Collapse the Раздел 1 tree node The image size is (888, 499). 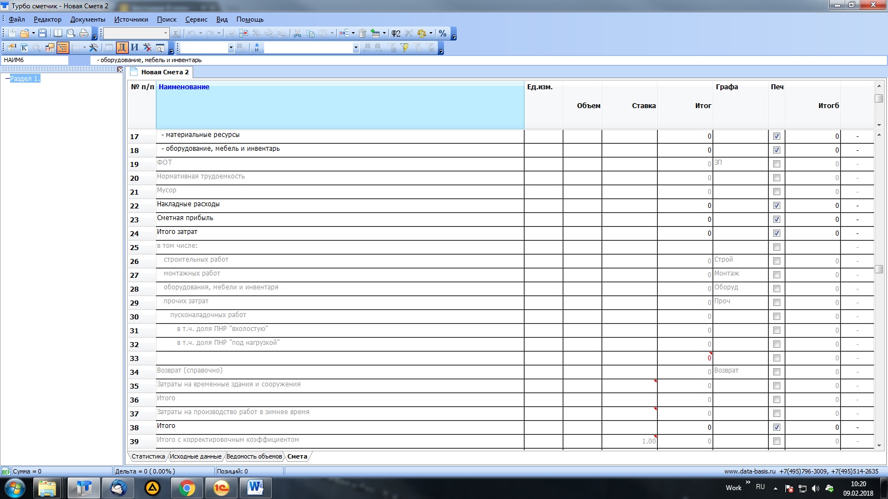point(7,79)
